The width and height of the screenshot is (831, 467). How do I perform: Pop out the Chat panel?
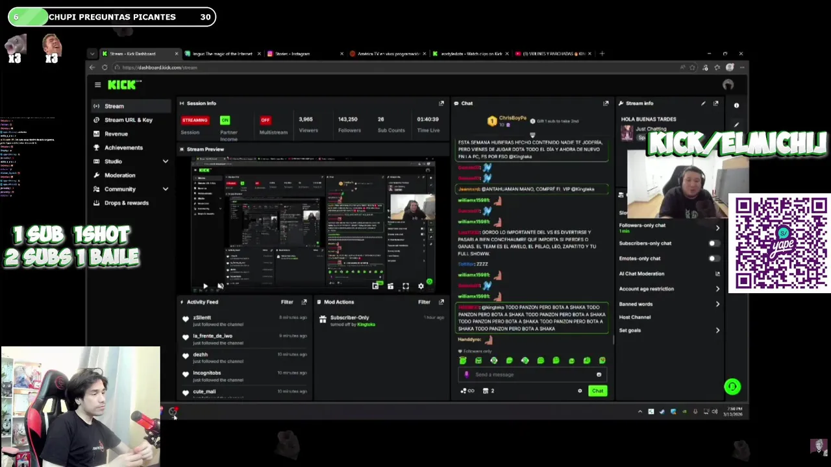click(606, 103)
